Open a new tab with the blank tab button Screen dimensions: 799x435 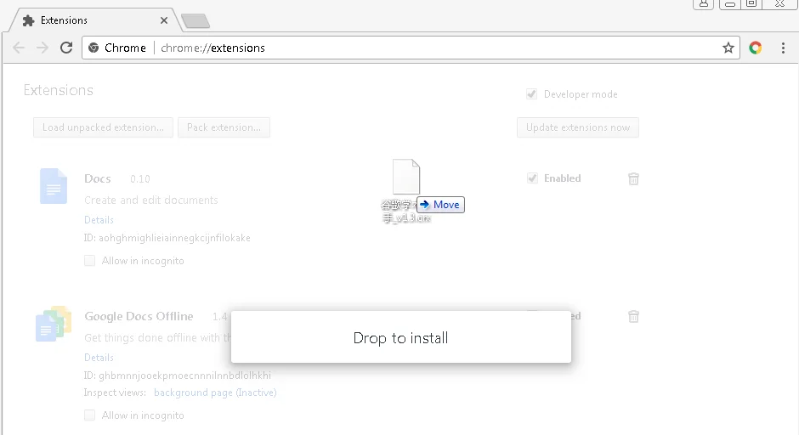pos(195,21)
